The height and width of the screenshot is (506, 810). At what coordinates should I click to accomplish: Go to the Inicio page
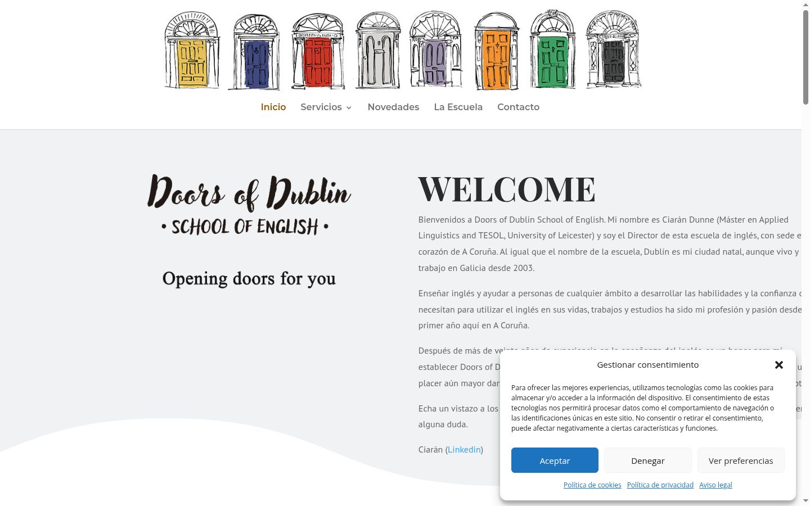click(x=273, y=107)
